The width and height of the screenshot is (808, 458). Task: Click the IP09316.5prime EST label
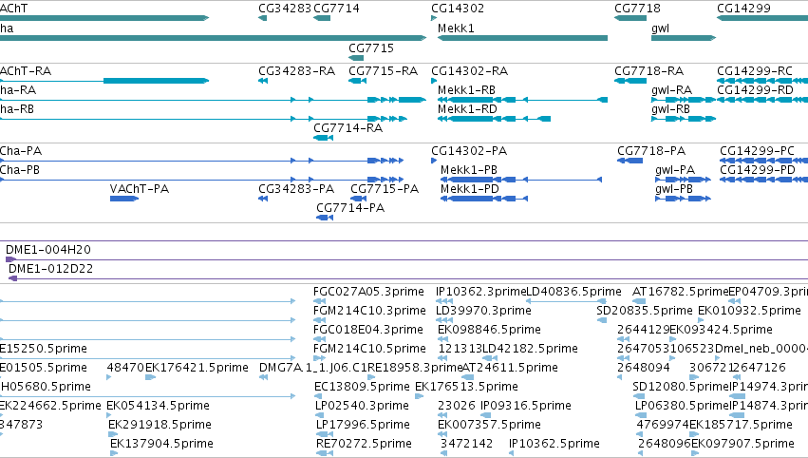pyautogui.click(x=526, y=406)
